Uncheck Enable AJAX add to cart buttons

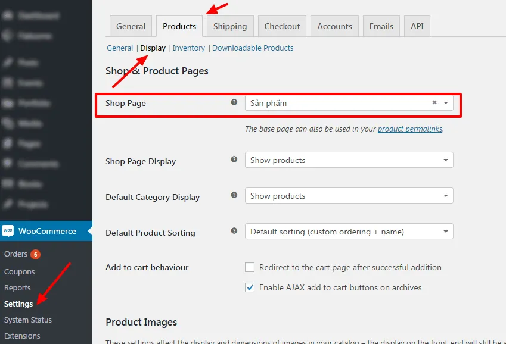[250, 287]
